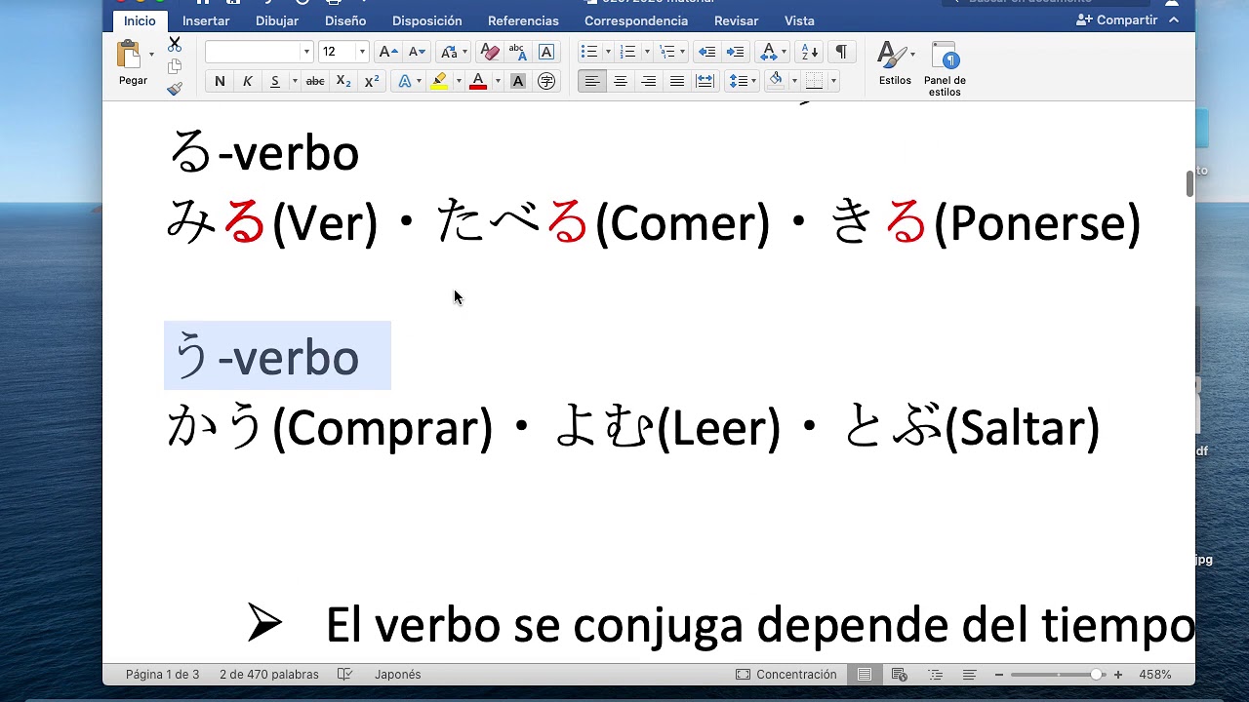Open the Panel de estilos
The width and height of the screenshot is (1249, 702).
[x=945, y=68]
